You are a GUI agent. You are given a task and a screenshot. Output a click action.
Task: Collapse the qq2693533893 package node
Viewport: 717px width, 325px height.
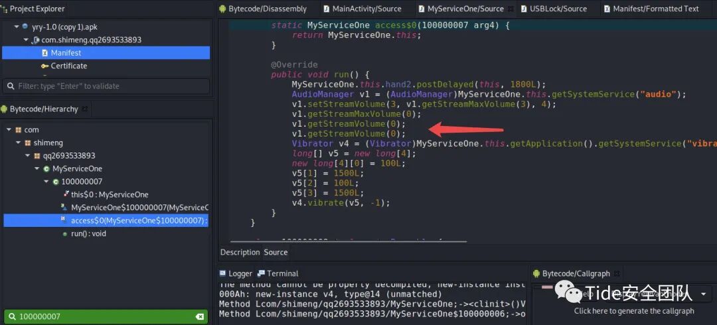(28, 156)
